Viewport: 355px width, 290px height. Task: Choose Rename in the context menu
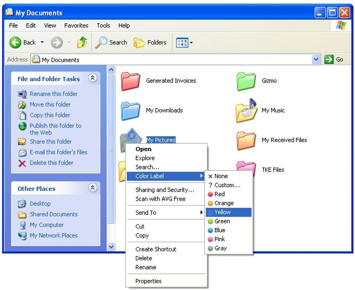click(166, 267)
